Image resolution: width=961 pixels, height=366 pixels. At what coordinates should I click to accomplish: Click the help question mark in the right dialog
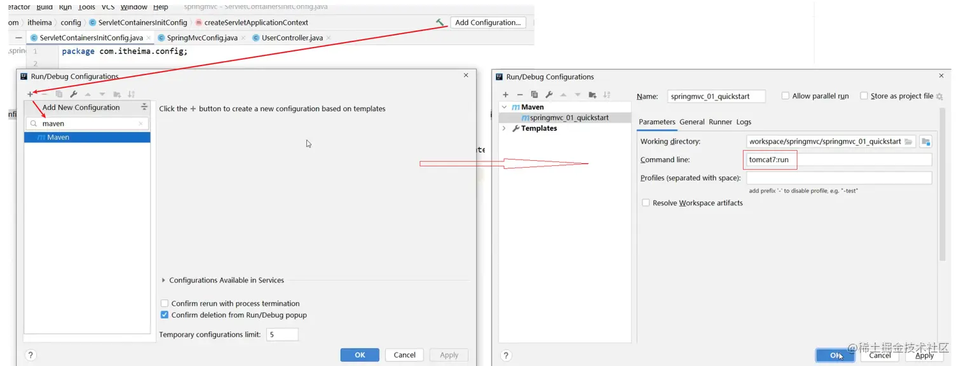tap(506, 356)
